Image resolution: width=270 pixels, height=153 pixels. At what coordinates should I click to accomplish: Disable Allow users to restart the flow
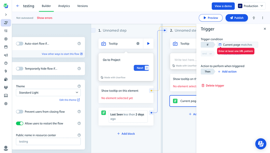tap(20, 124)
